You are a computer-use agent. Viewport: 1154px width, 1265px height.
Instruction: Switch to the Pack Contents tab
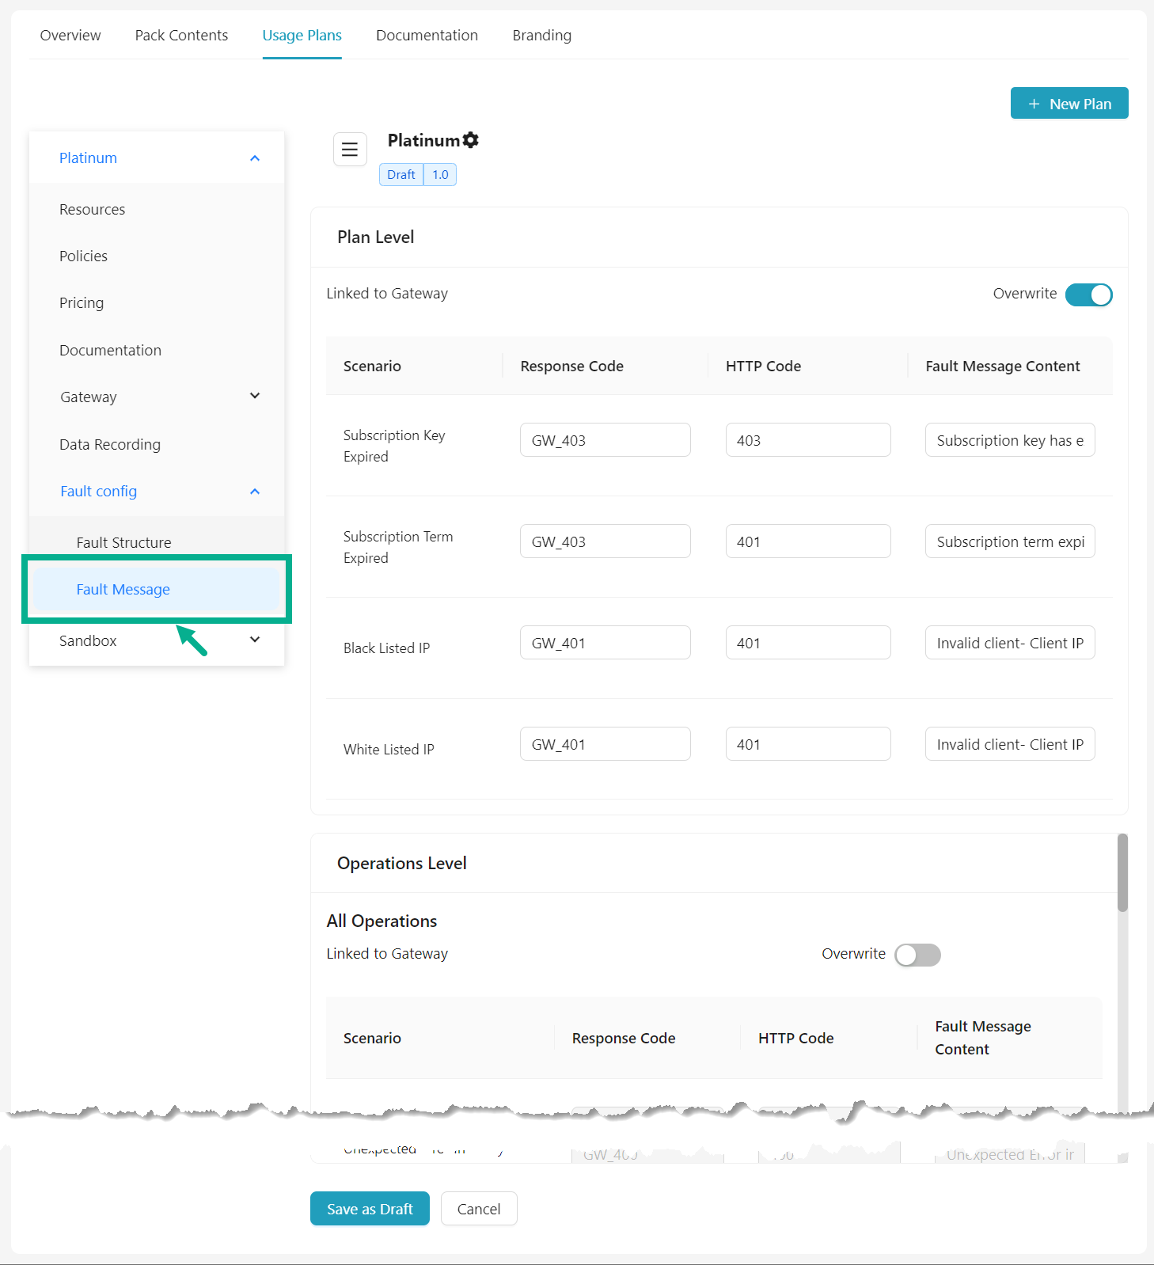181,36
